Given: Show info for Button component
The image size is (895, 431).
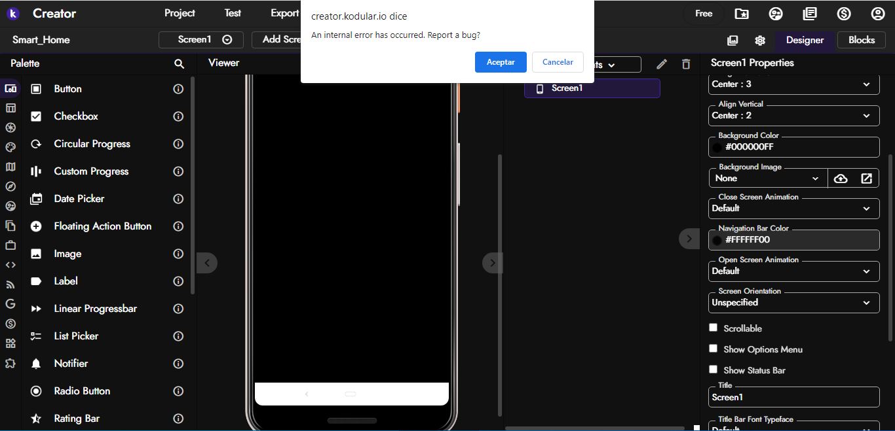Looking at the screenshot, I should tap(178, 89).
